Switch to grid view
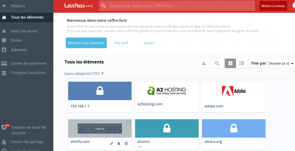 coord(230,63)
